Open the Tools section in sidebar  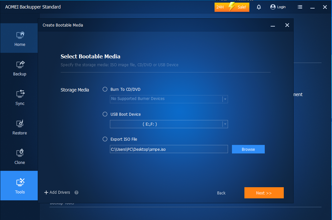(x=19, y=186)
